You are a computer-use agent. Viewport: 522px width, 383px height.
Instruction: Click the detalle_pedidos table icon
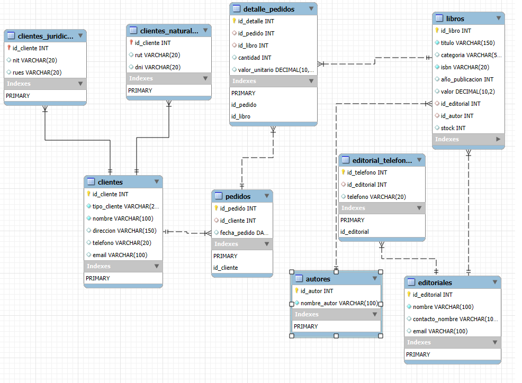pos(236,8)
